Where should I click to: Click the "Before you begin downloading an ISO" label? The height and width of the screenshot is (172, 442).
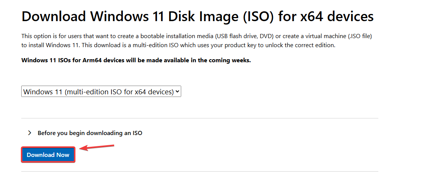click(90, 133)
